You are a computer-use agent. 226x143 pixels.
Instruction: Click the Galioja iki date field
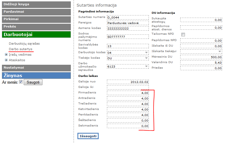coord(128,87)
